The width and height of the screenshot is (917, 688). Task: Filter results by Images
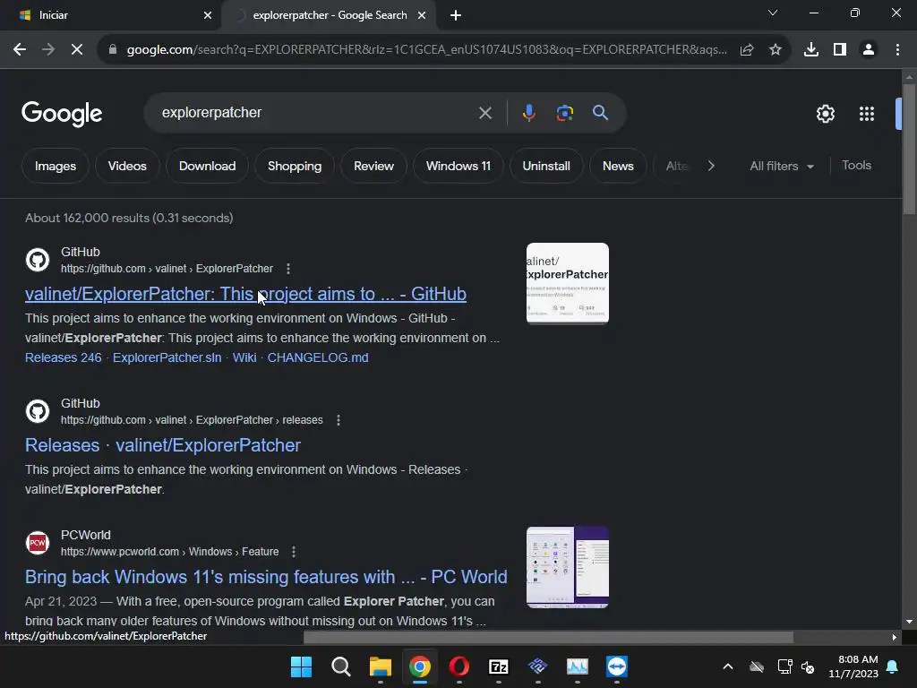pyautogui.click(x=56, y=166)
